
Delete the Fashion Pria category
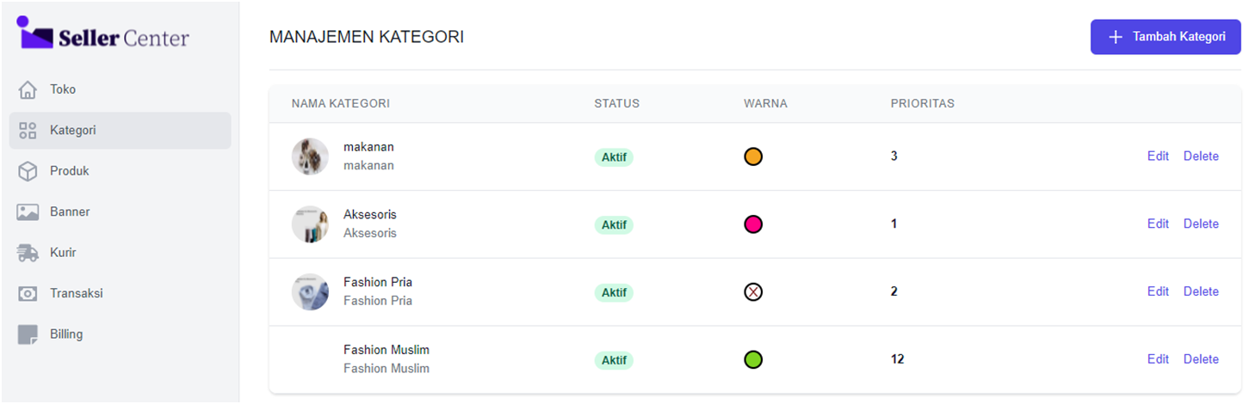point(1201,291)
